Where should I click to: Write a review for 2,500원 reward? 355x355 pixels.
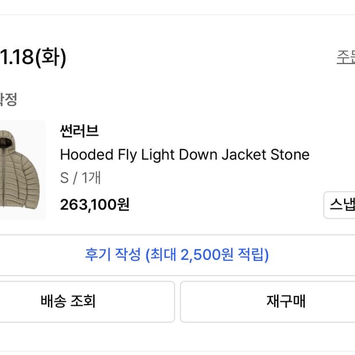coord(177,255)
